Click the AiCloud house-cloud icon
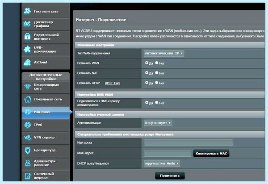The image size is (268, 184). pos(27,63)
